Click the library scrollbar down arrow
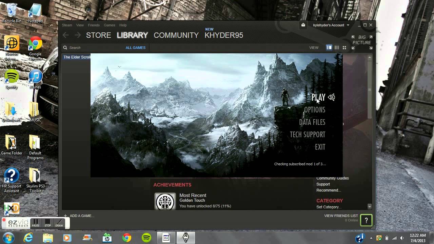434x244 pixels. pyautogui.click(x=370, y=207)
